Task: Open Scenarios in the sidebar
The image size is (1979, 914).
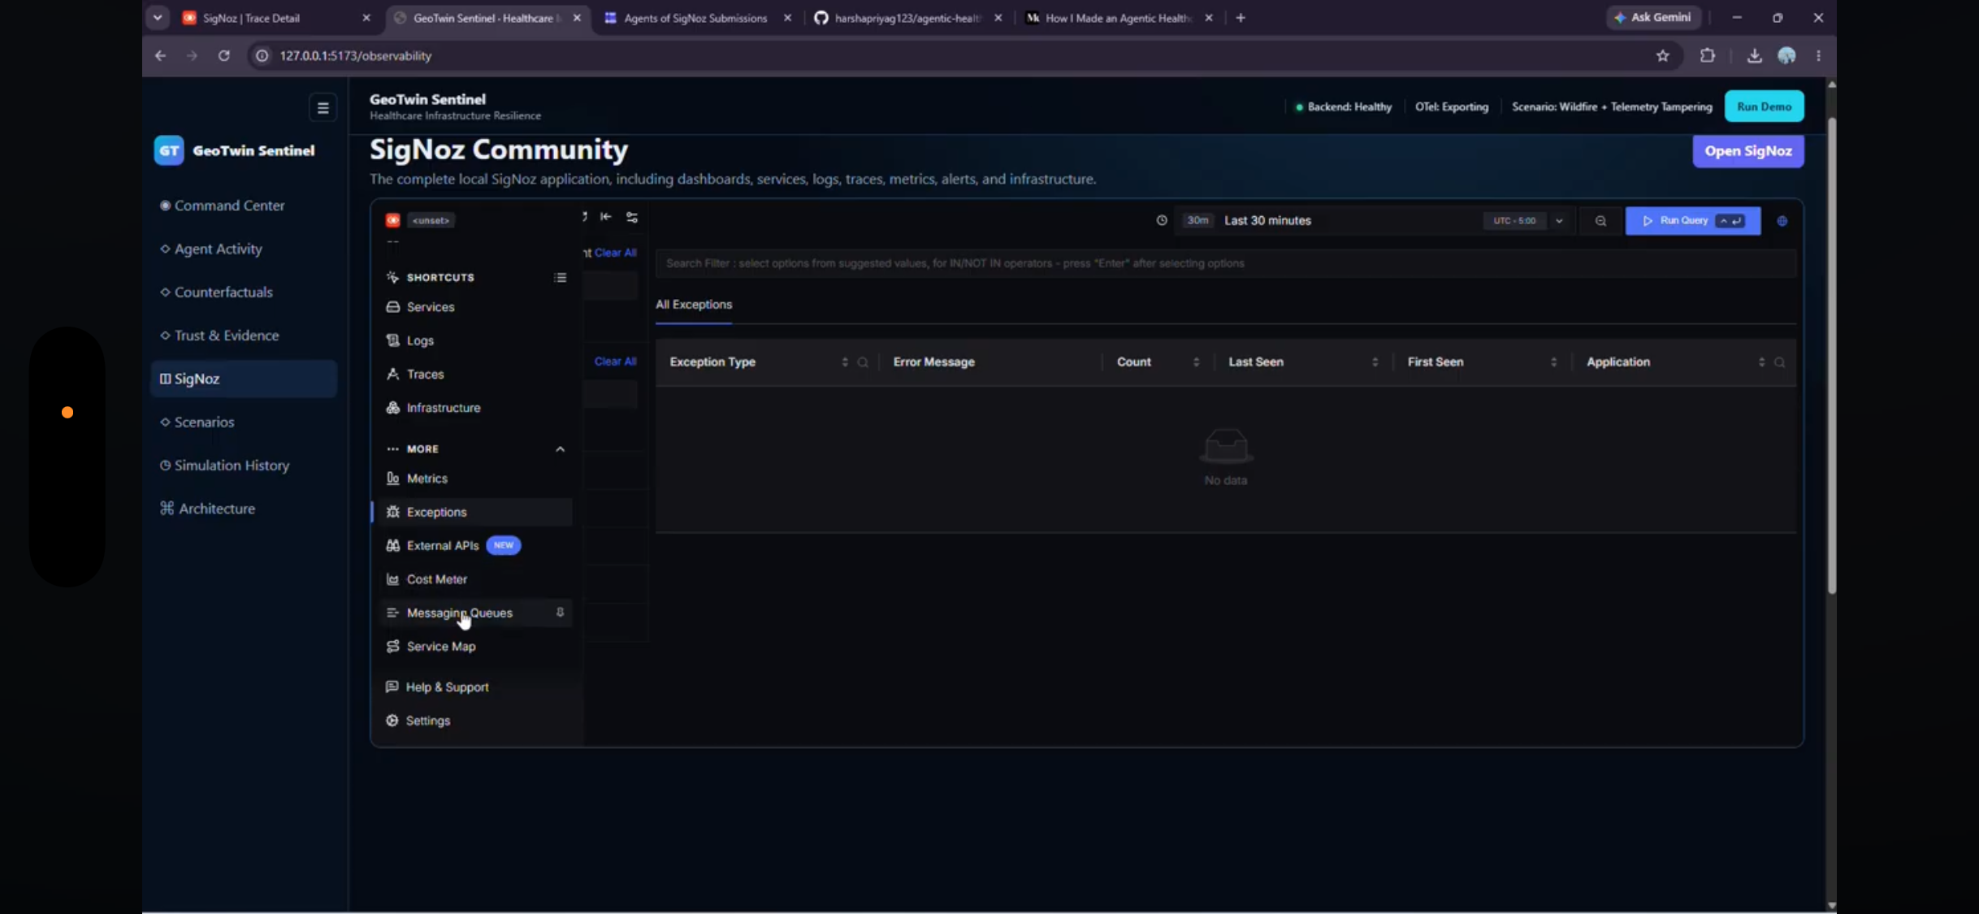Action: pyautogui.click(x=244, y=422)
